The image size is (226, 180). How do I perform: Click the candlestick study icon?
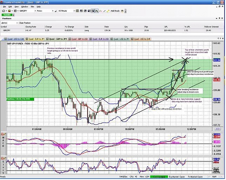(x=101, y=11)
